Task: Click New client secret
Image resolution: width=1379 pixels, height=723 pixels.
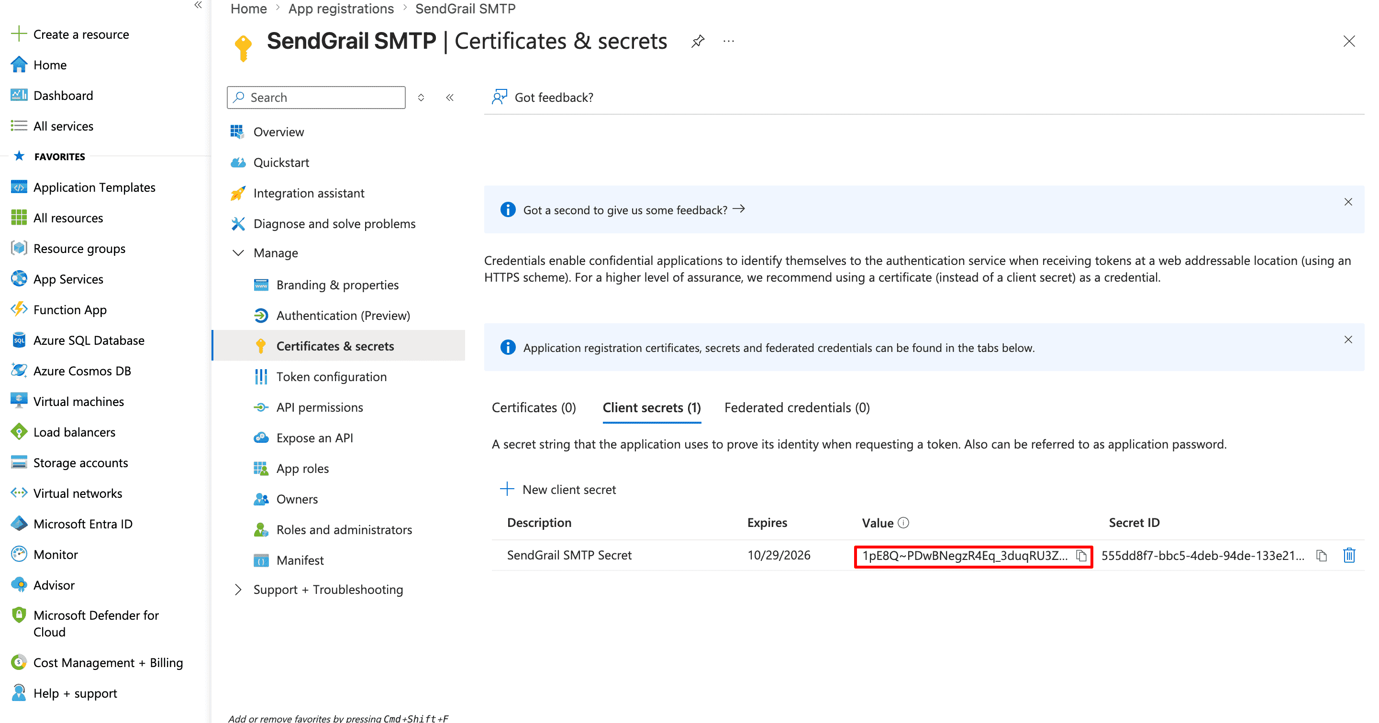Action: 557,489
